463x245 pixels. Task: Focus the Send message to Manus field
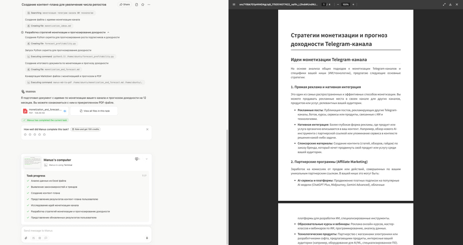[86, 231]
